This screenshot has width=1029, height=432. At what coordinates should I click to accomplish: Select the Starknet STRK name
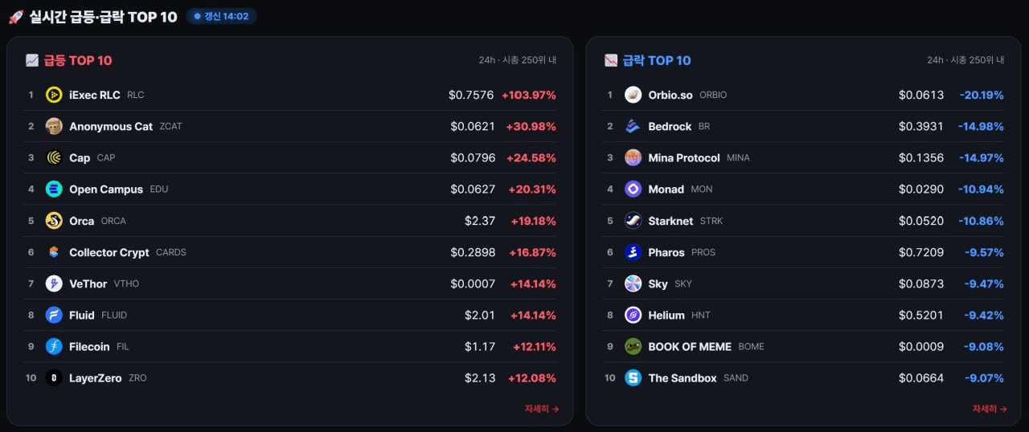[x=670, y=221]
